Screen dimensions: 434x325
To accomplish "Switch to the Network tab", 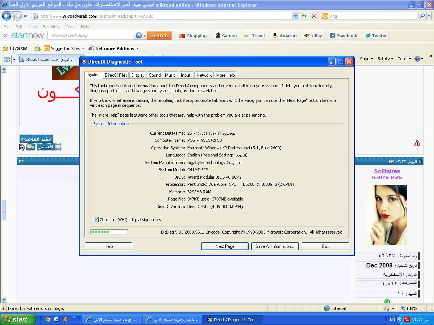I will pos(204,75).
